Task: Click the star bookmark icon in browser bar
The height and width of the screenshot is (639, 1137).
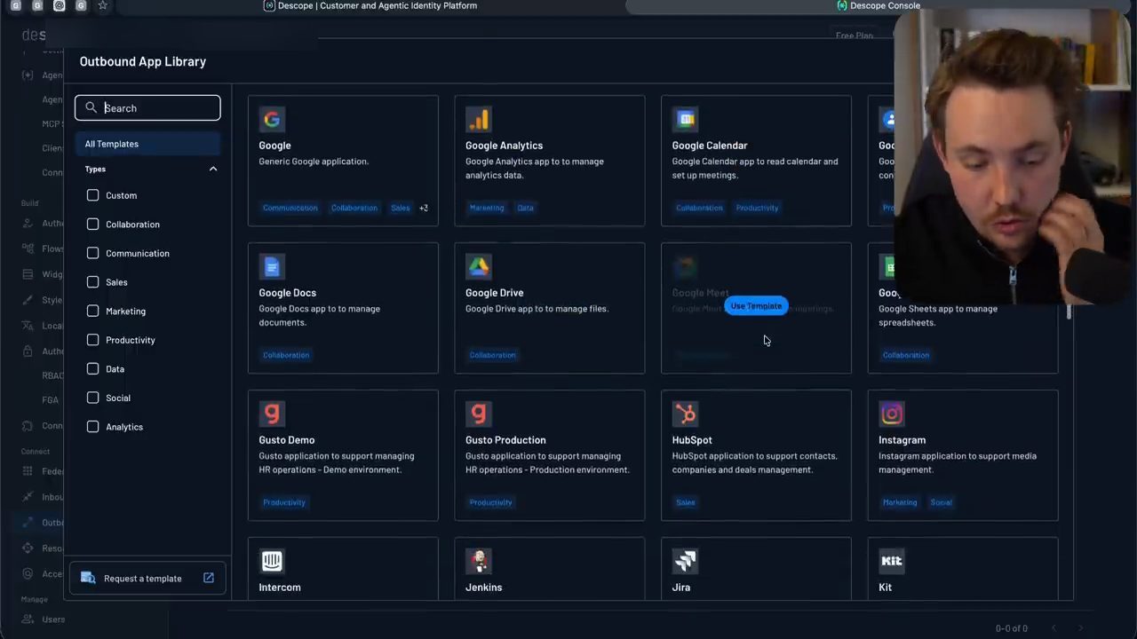Action: pos(103,5)
